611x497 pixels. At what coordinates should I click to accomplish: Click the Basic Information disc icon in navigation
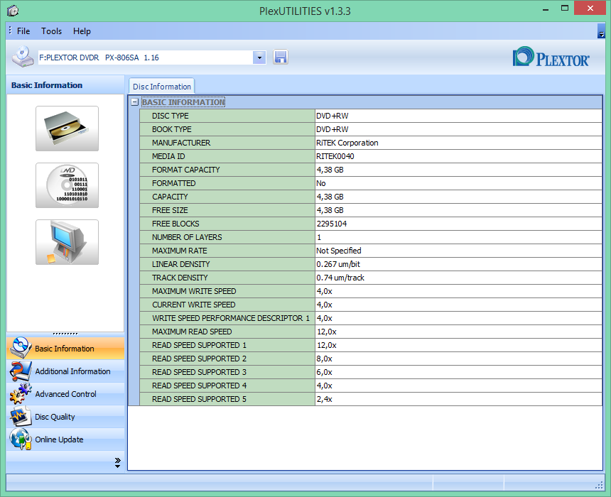tap(21, 348)
